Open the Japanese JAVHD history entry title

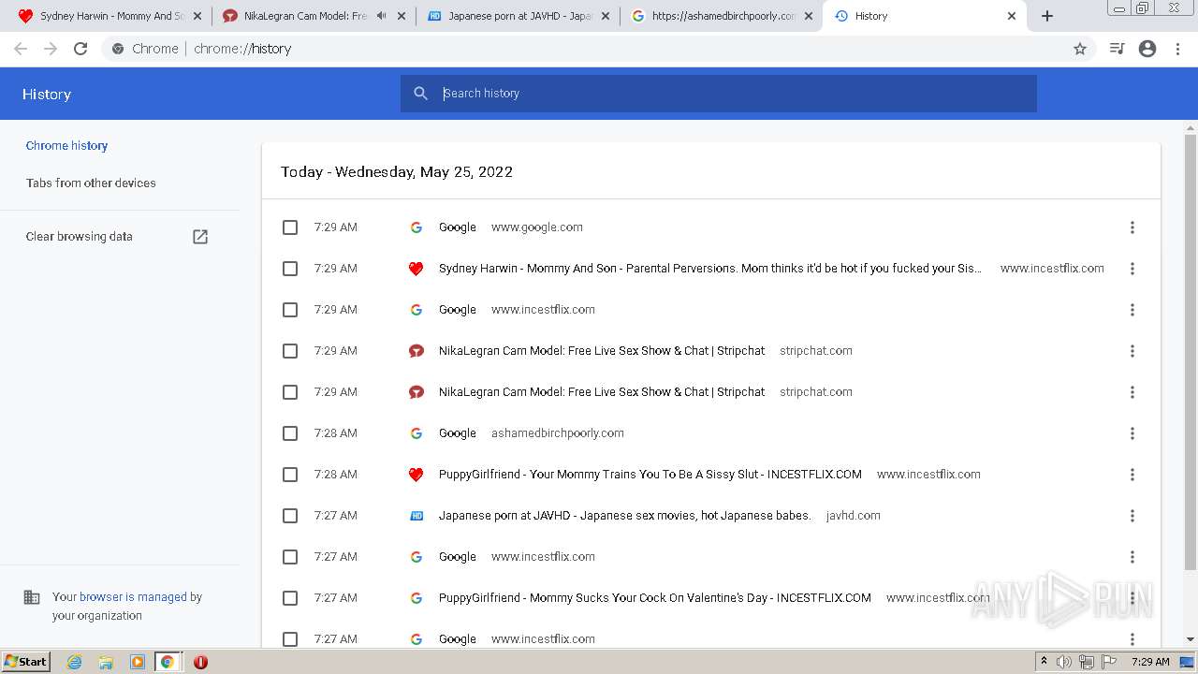[x=625, y=516]
